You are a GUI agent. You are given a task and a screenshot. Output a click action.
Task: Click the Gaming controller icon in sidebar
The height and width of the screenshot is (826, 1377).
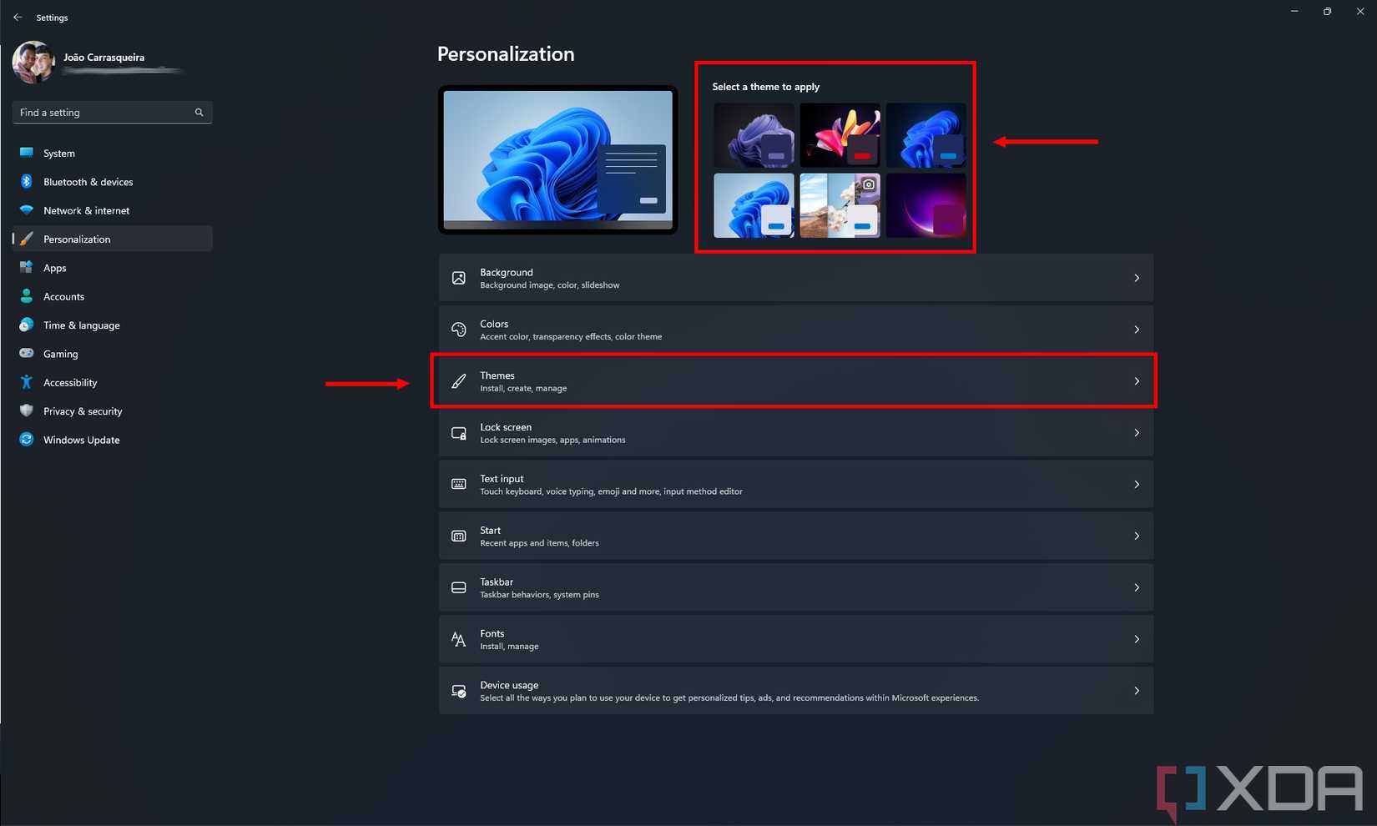[26, 353]
